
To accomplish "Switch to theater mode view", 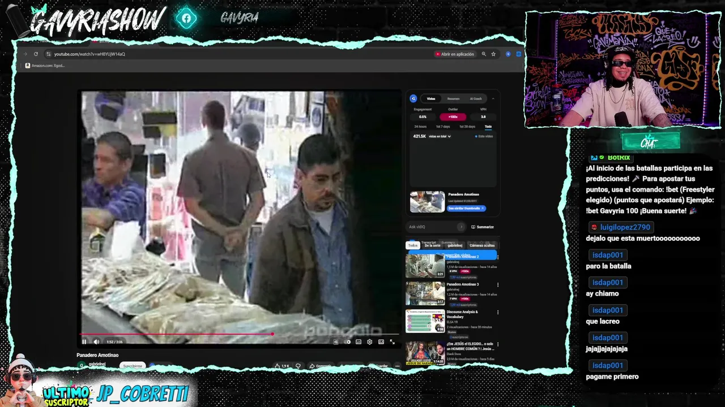I will click(x=381, y=341).
